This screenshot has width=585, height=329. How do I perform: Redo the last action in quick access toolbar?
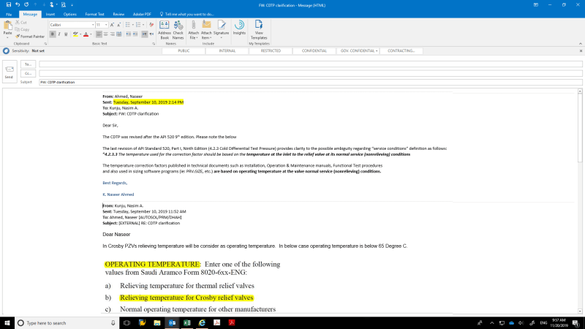point(26,4)
